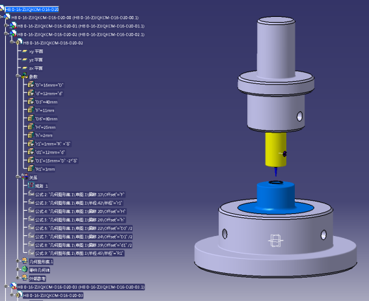This screenshot has height=301, width=369.
Task: Select the `D3`=40mm parameter text
Action: point(46,102)
